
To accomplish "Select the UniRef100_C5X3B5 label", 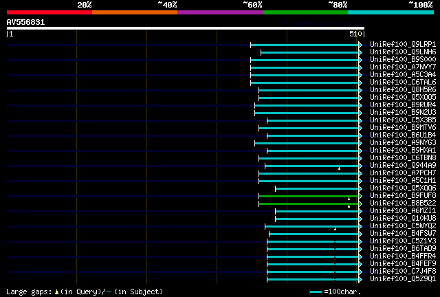I will click(403, 120).
